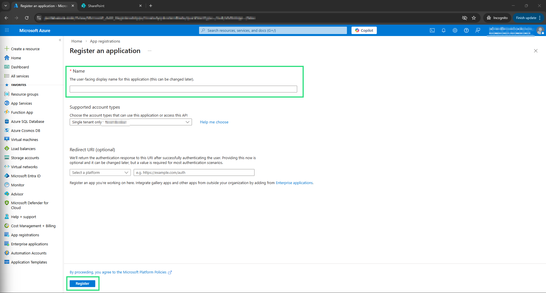
Task: Open the feedback icon in header
Action: coord(478,30)
